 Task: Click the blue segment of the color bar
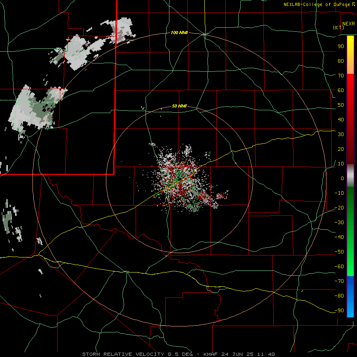350,297
